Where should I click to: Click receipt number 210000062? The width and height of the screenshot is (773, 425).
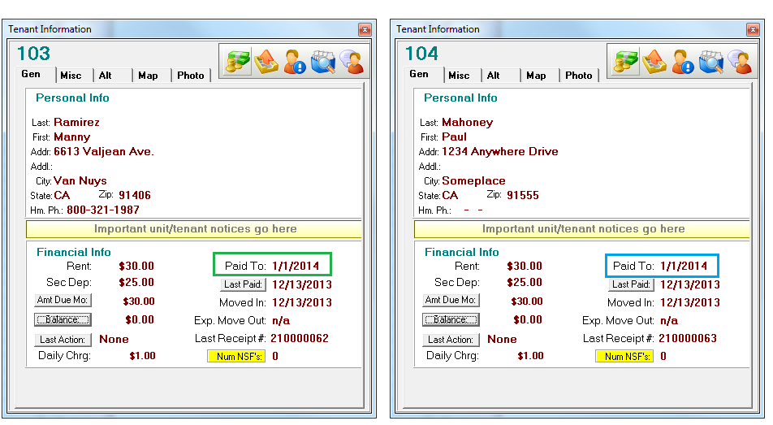(x=300, y=338)
